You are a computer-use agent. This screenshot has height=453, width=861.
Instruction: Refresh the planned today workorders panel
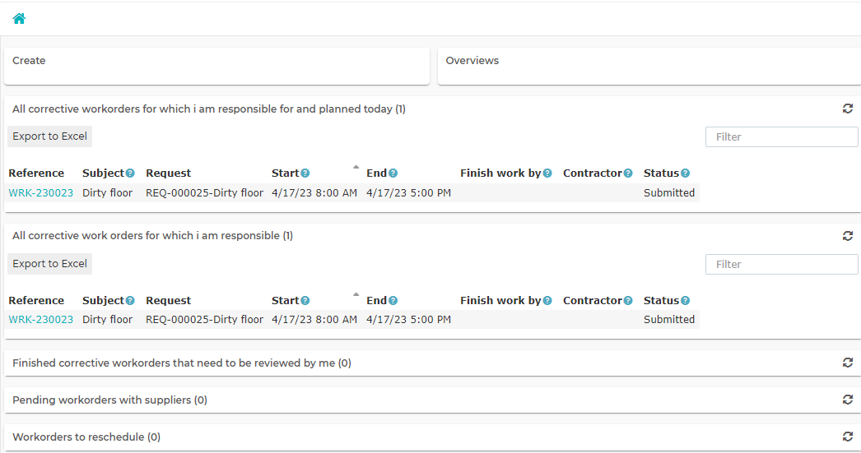pyautogui.click(x=848, y=109)
